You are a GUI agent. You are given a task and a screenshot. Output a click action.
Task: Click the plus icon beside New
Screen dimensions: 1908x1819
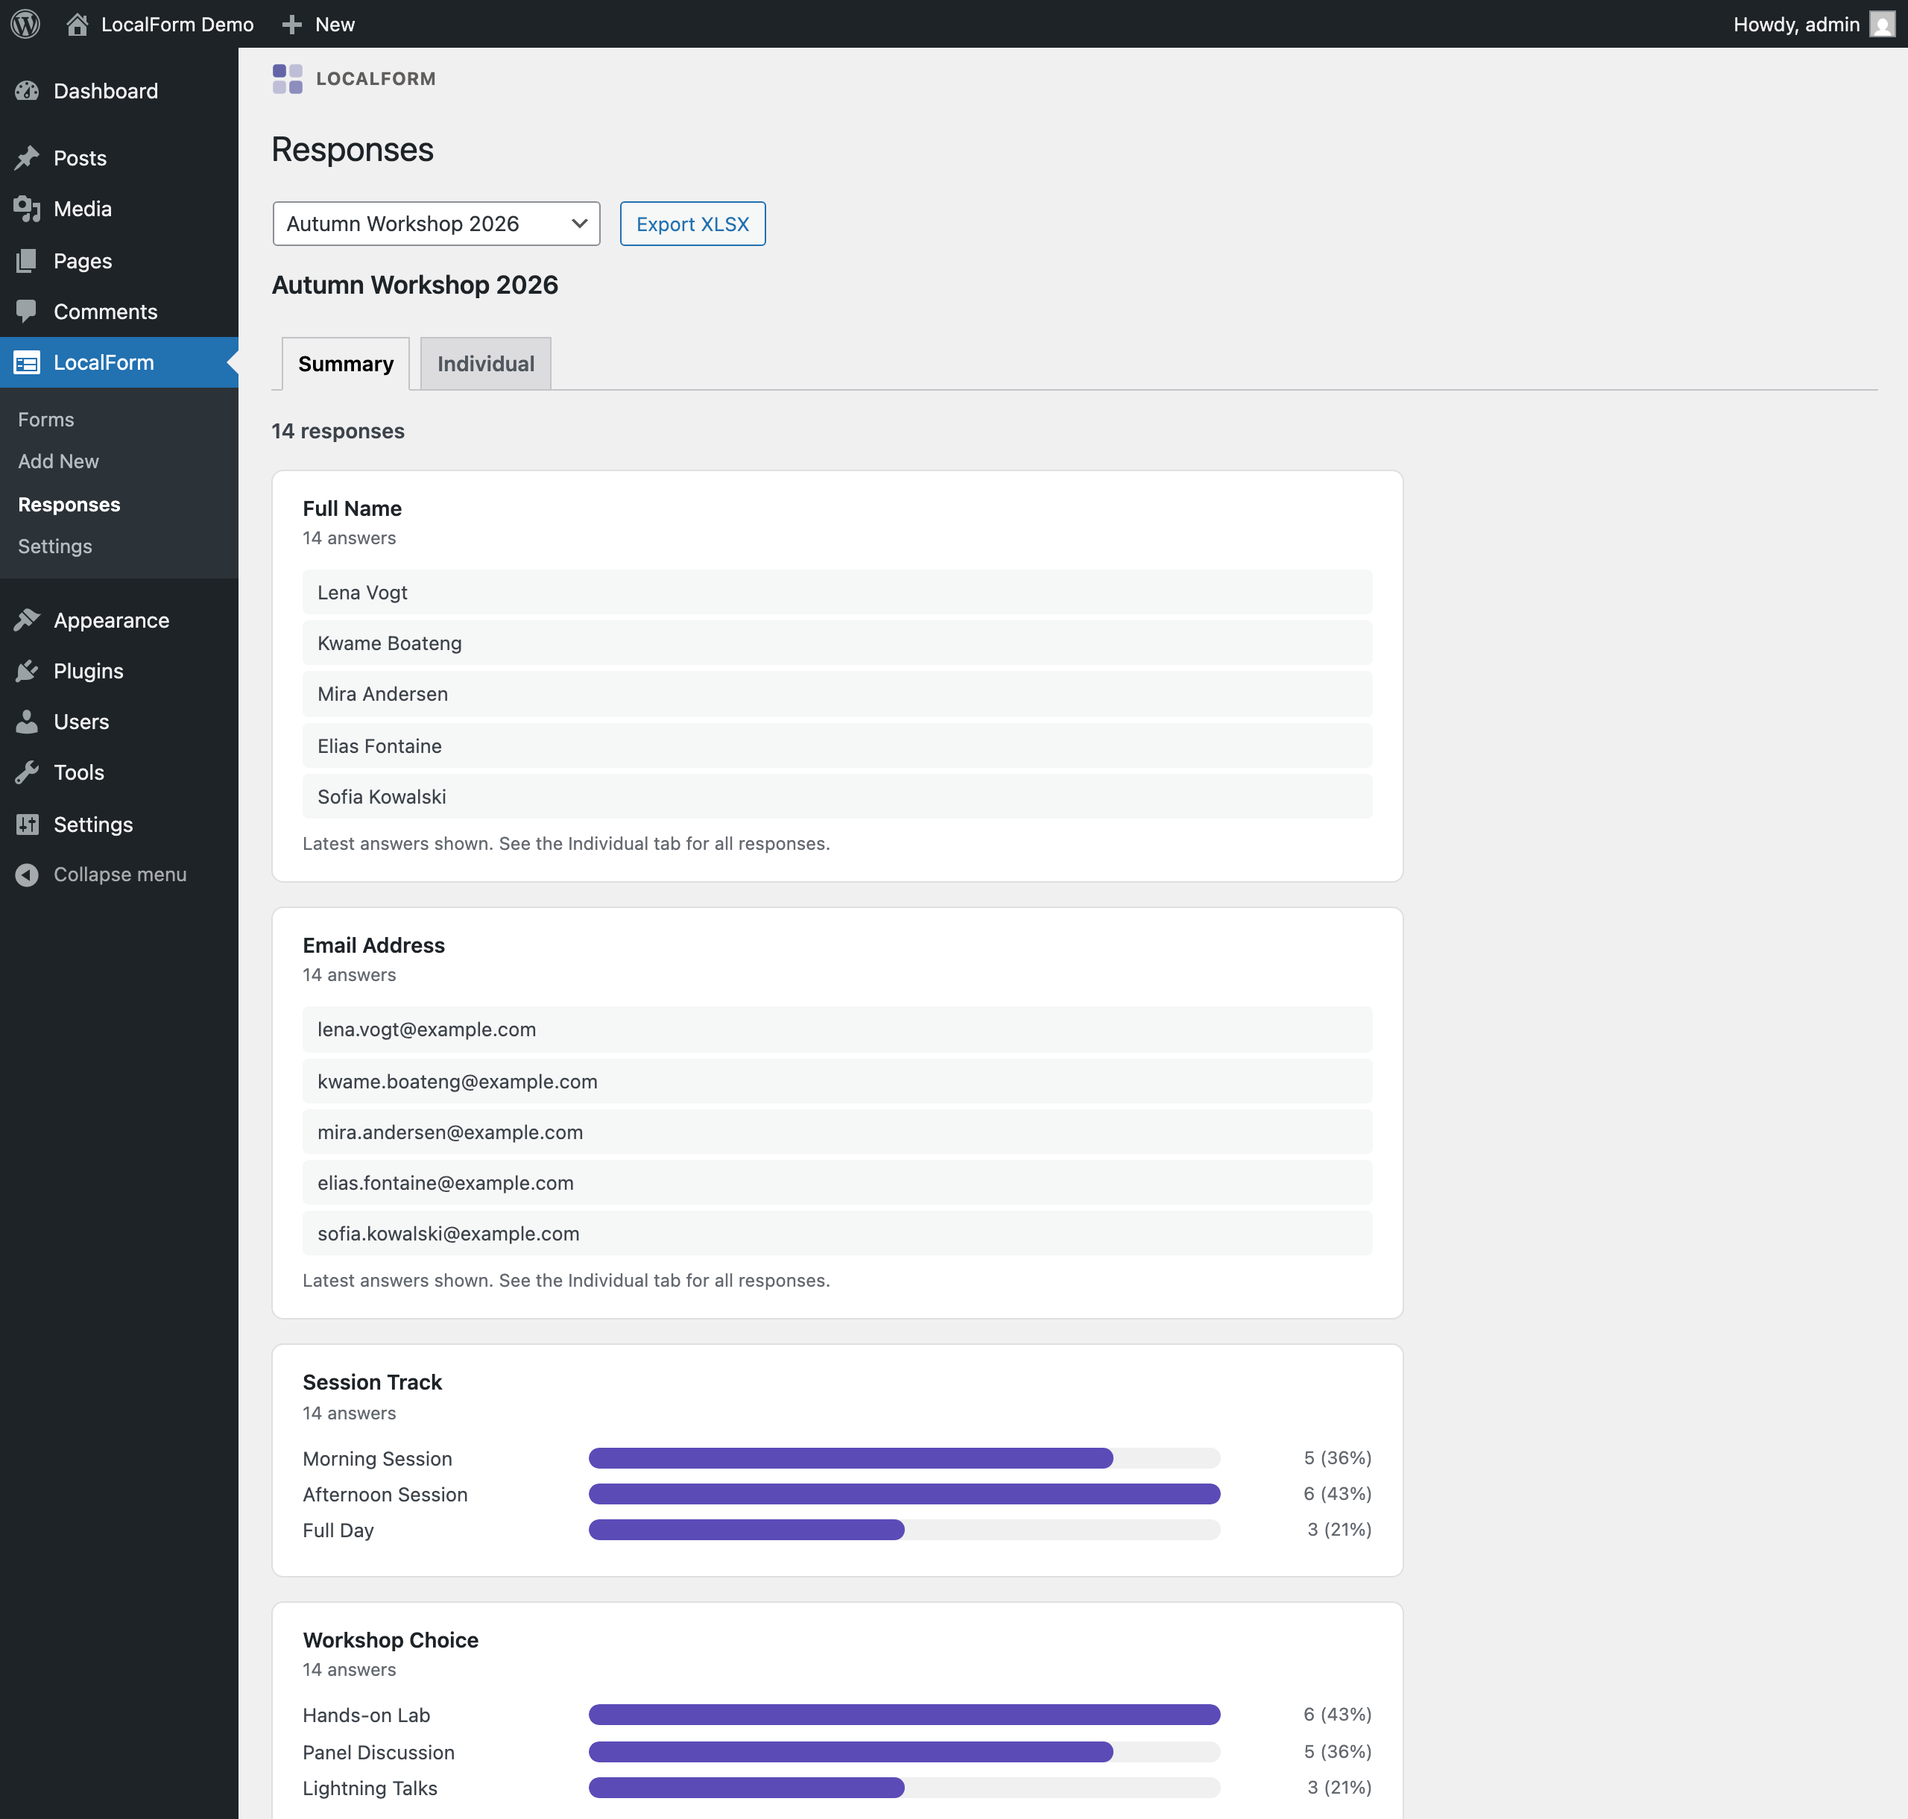(x=292, y=25)
